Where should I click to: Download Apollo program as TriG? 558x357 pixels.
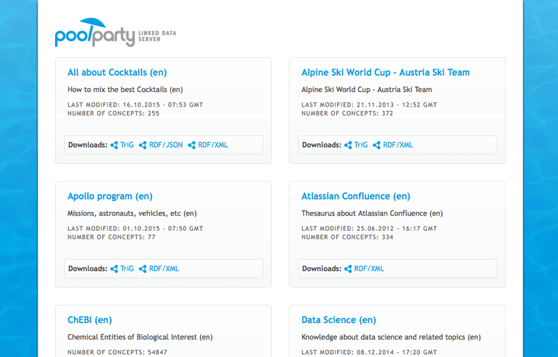[x=127, y=268]
